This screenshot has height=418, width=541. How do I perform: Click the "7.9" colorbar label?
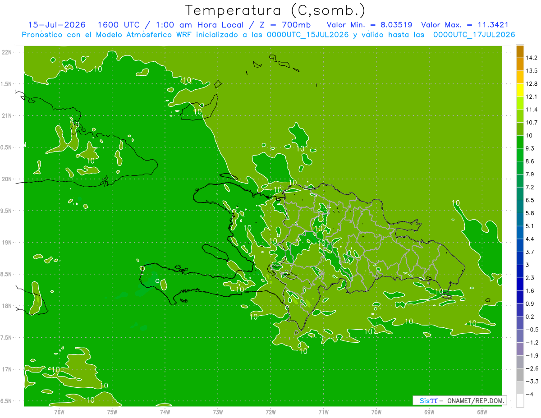click(x=530, y=174)
